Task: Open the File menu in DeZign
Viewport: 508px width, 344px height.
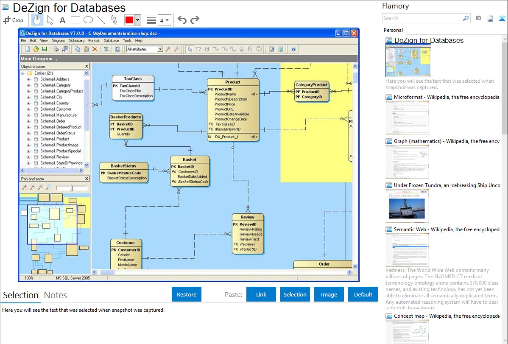Action: pyautogui.click(x=24, y=41)
